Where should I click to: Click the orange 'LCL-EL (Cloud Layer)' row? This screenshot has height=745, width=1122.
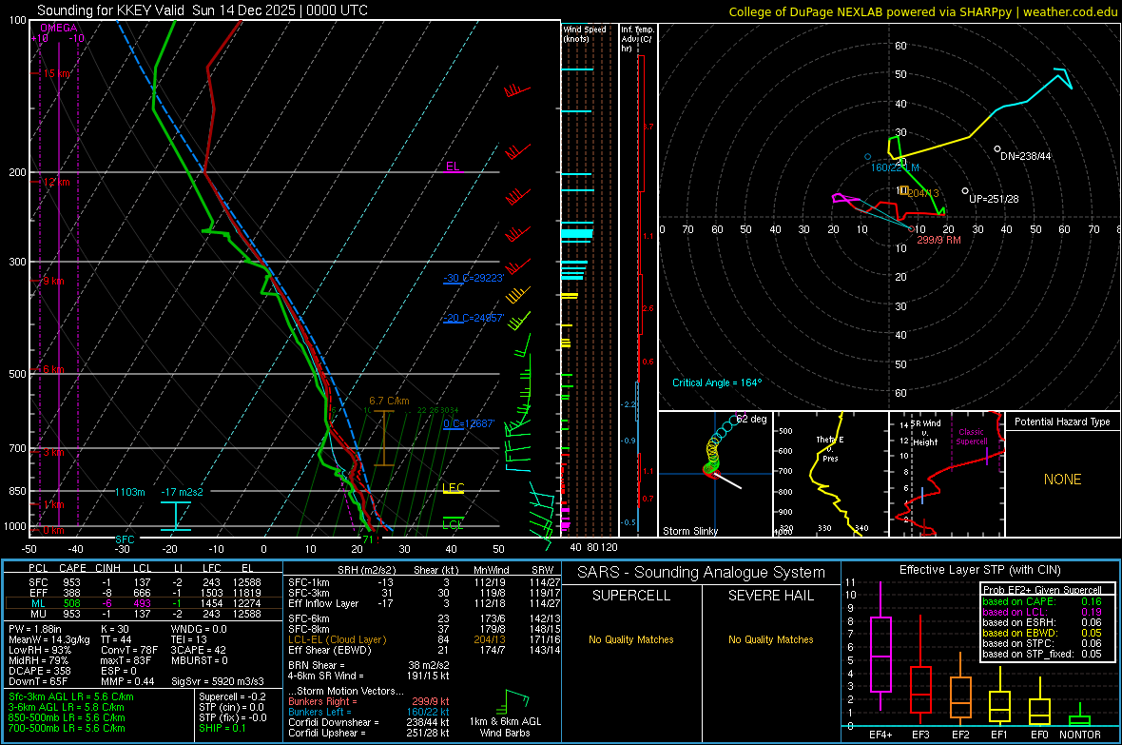point(424,639)
